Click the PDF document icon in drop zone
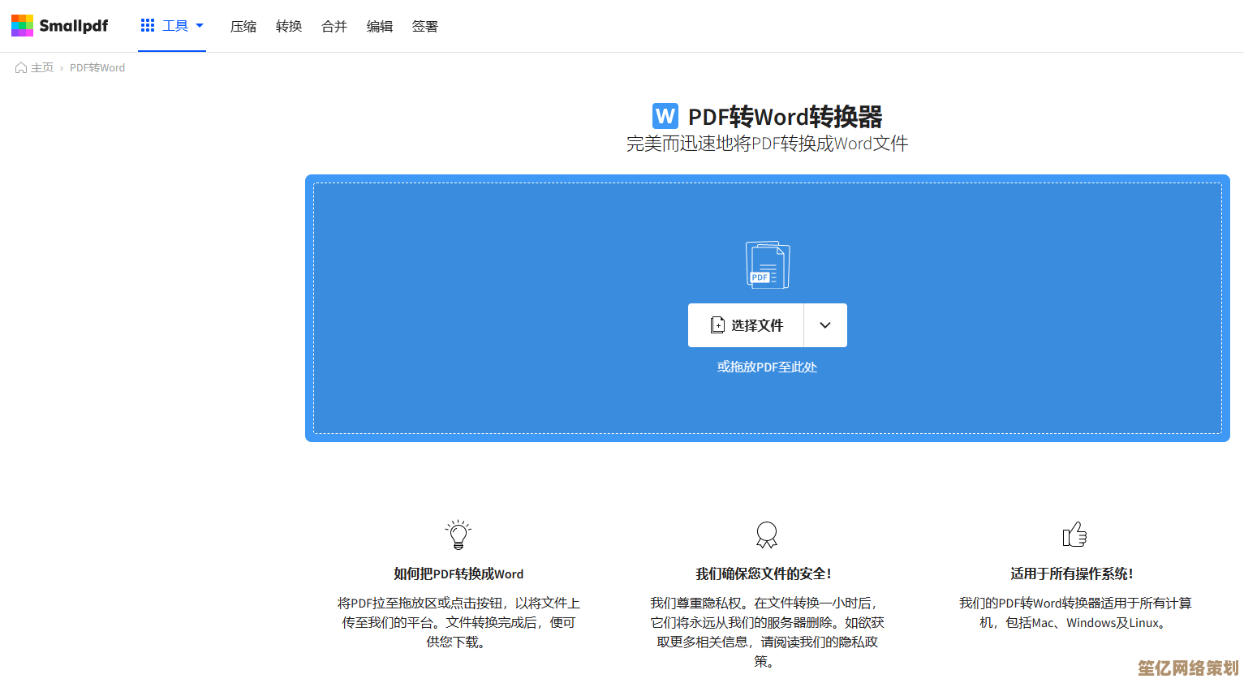 tap(768, 264)
